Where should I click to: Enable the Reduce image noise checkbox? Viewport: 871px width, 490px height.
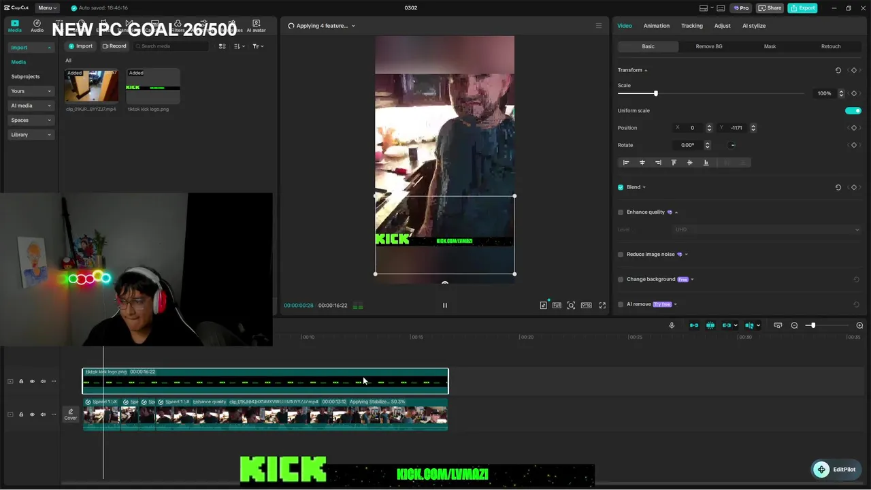point(621,255)
